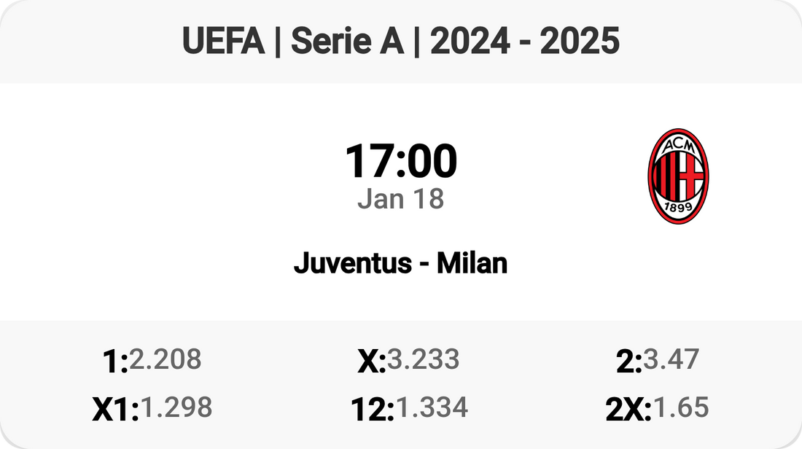This screenshot has width=802, height=449.
Task: Click the Milan team name
Action: click(472, 262)
